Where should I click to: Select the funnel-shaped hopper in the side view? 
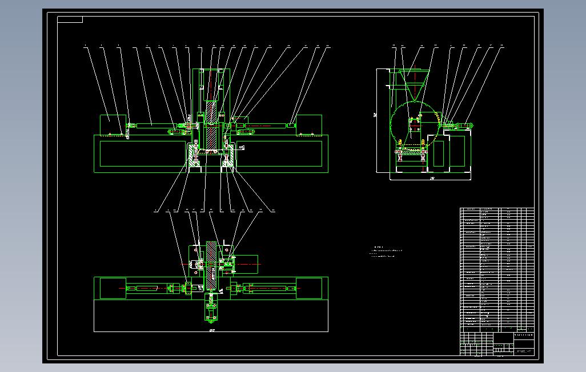point(414,85)
